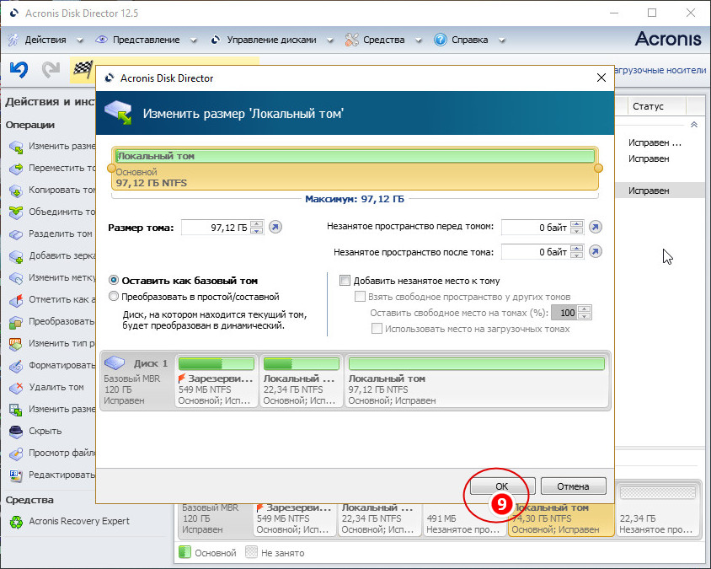Open the Представление dropdown arrow
This screenshot has height=569, width=711.
click(x=194, y=40)
